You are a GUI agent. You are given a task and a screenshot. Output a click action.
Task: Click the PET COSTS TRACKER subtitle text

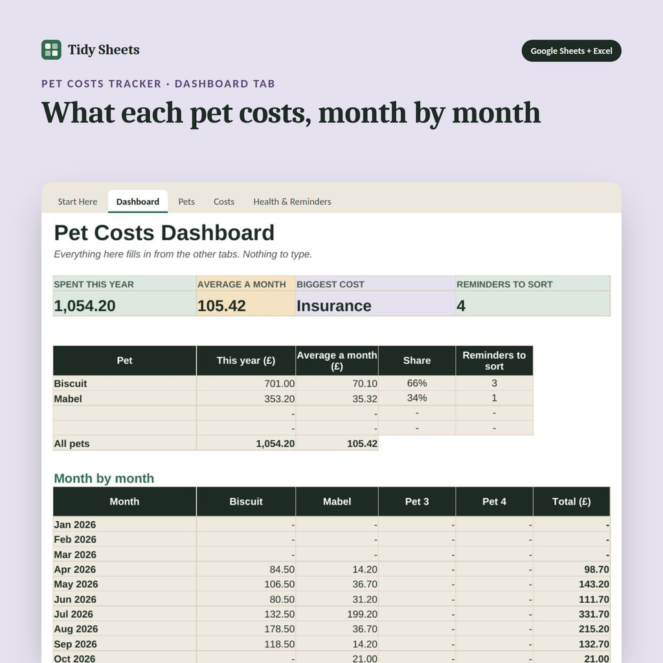pyautogui.click(x=102, y=84)
